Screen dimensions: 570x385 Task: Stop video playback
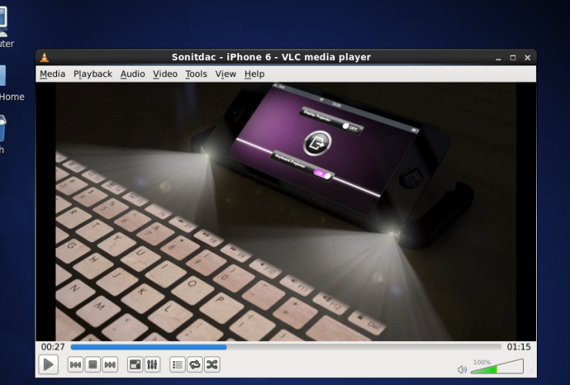point(92,364)
